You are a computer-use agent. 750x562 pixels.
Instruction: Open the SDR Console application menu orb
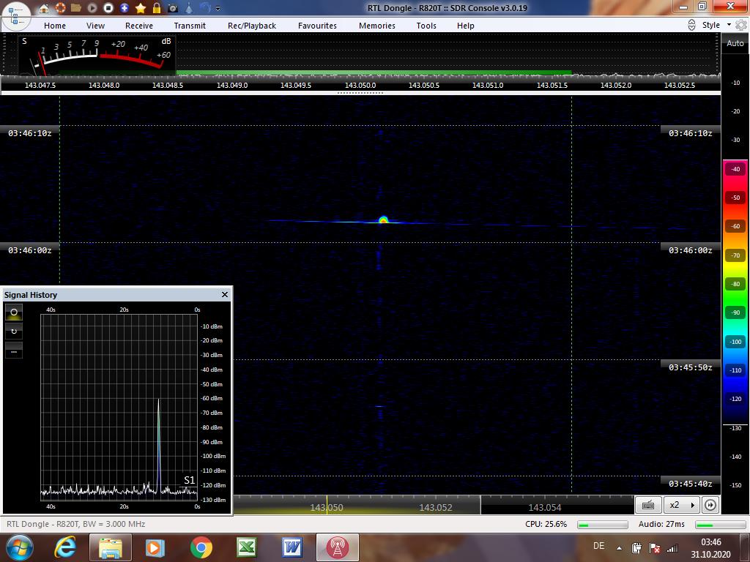click(16, 16)
